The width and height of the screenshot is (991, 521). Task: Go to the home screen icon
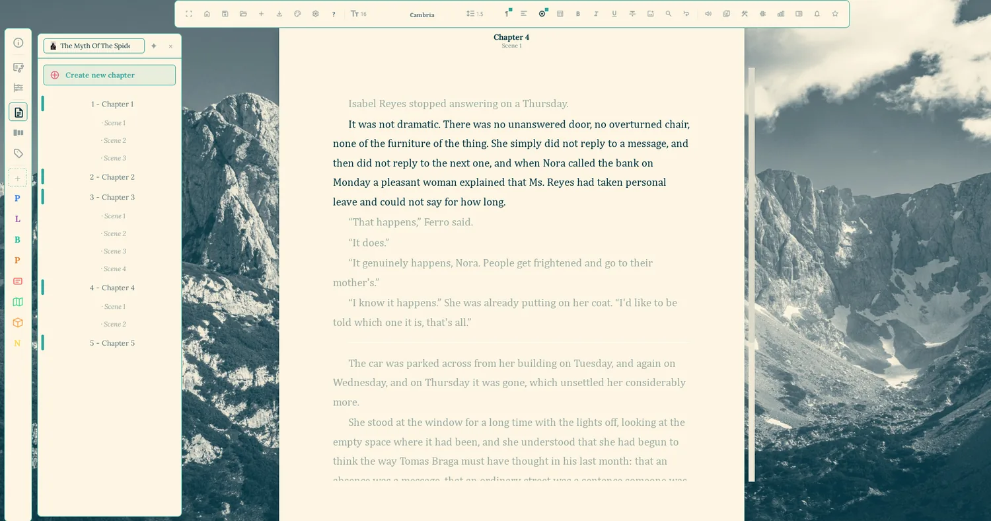click(x=207, y=14)
